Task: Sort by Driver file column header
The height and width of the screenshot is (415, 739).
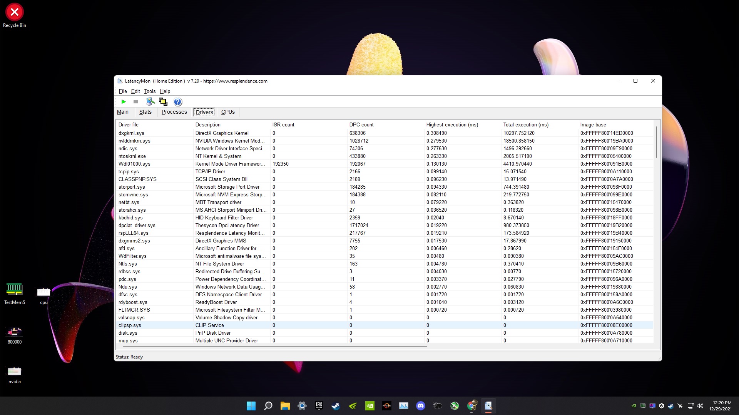Action: click(129, 125)
